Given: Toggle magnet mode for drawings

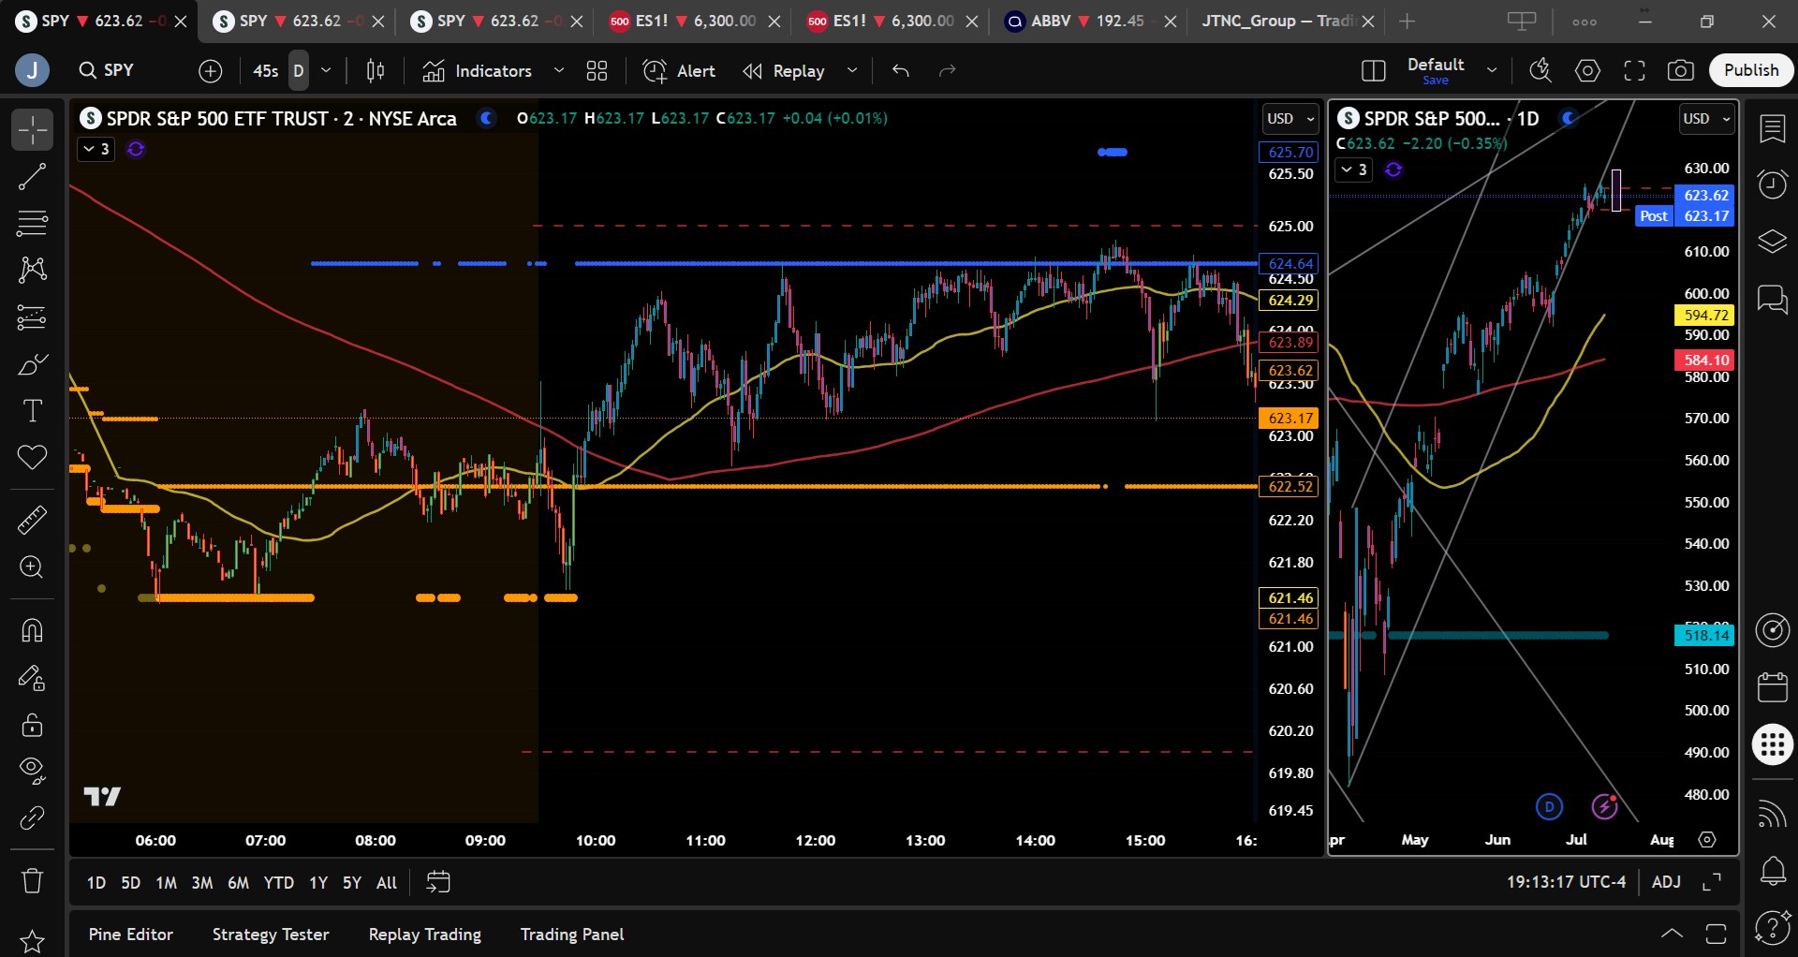Looking at the screenshot, I should coord(32,630).
